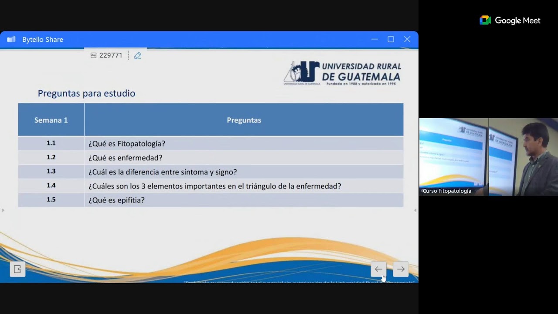Click the Universidad Rural de Guatemala logo

[x=342, y=73]
